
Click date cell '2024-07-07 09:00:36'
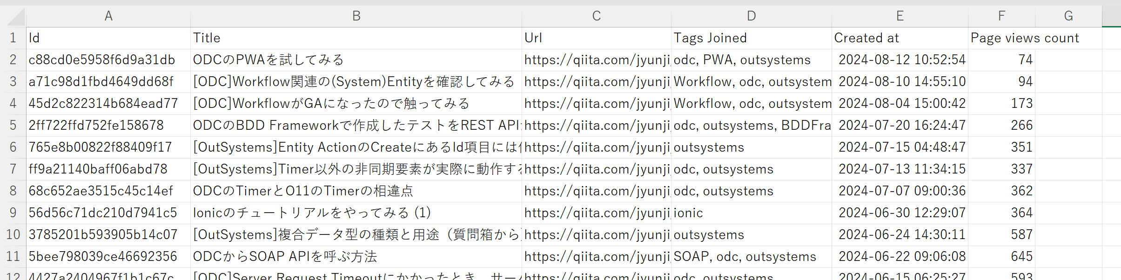coord(899,191)
